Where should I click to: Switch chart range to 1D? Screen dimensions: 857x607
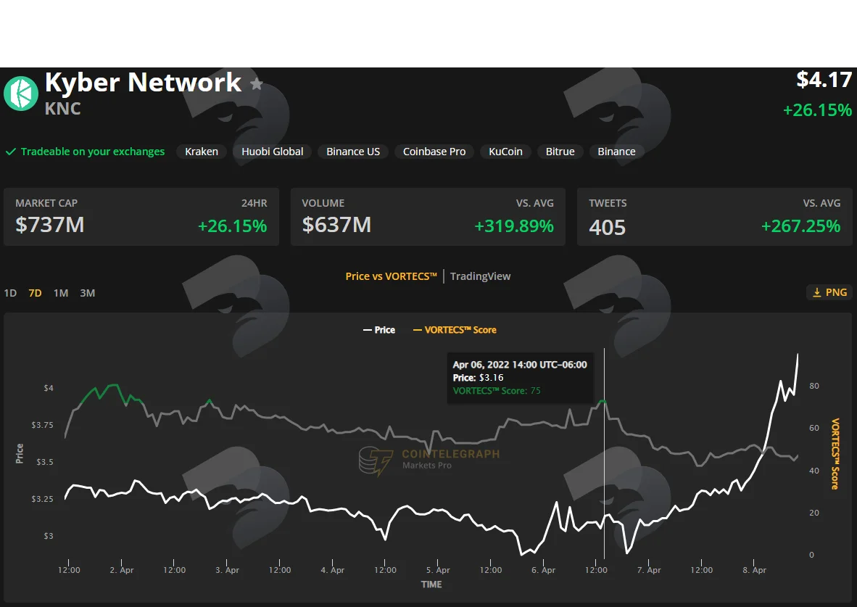pos(10,293)
